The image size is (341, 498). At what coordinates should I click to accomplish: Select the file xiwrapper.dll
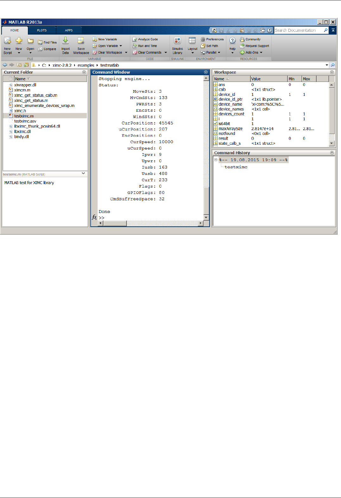tap(45, 85)
